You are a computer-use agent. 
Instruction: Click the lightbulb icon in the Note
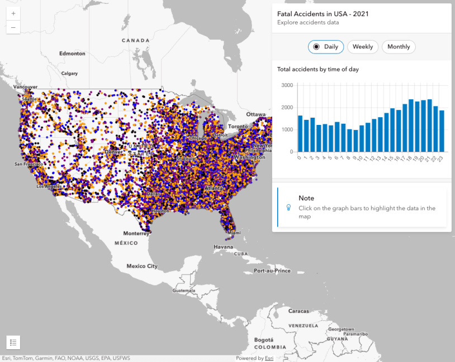289,207
